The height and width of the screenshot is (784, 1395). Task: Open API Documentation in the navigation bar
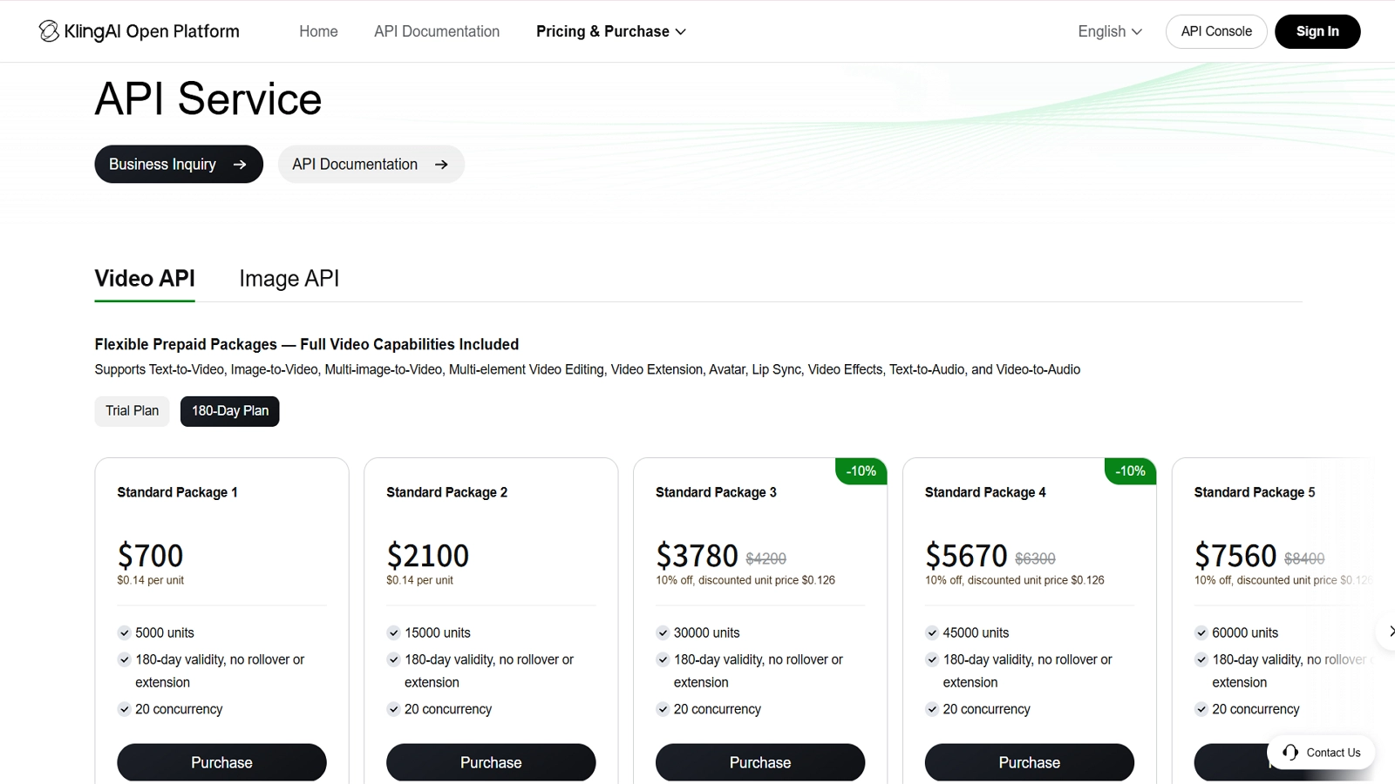pos(437,31)
